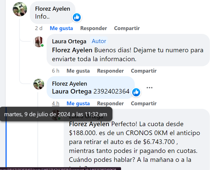
Task: Toggle Me gusta on the Info comment
Action: (61, 28)
